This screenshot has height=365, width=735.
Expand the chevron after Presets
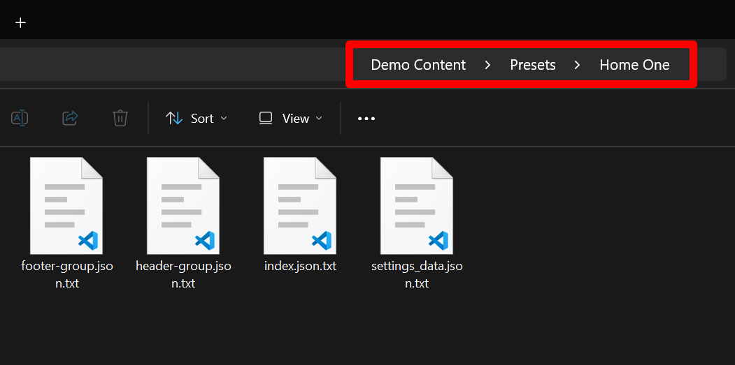577,65
